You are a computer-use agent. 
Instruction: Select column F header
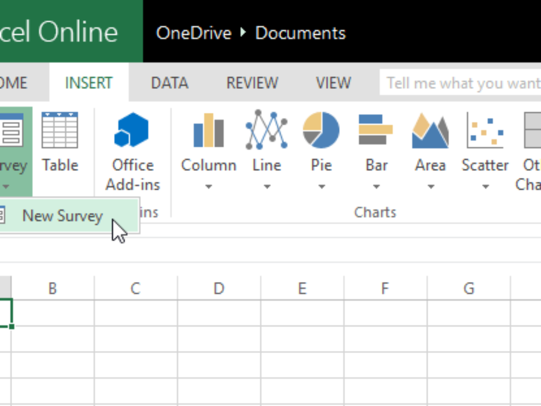(385, 288)
